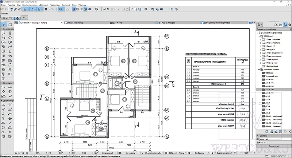Switch navigator to Project Map icon
292x158 pixels.
[276, 25]
